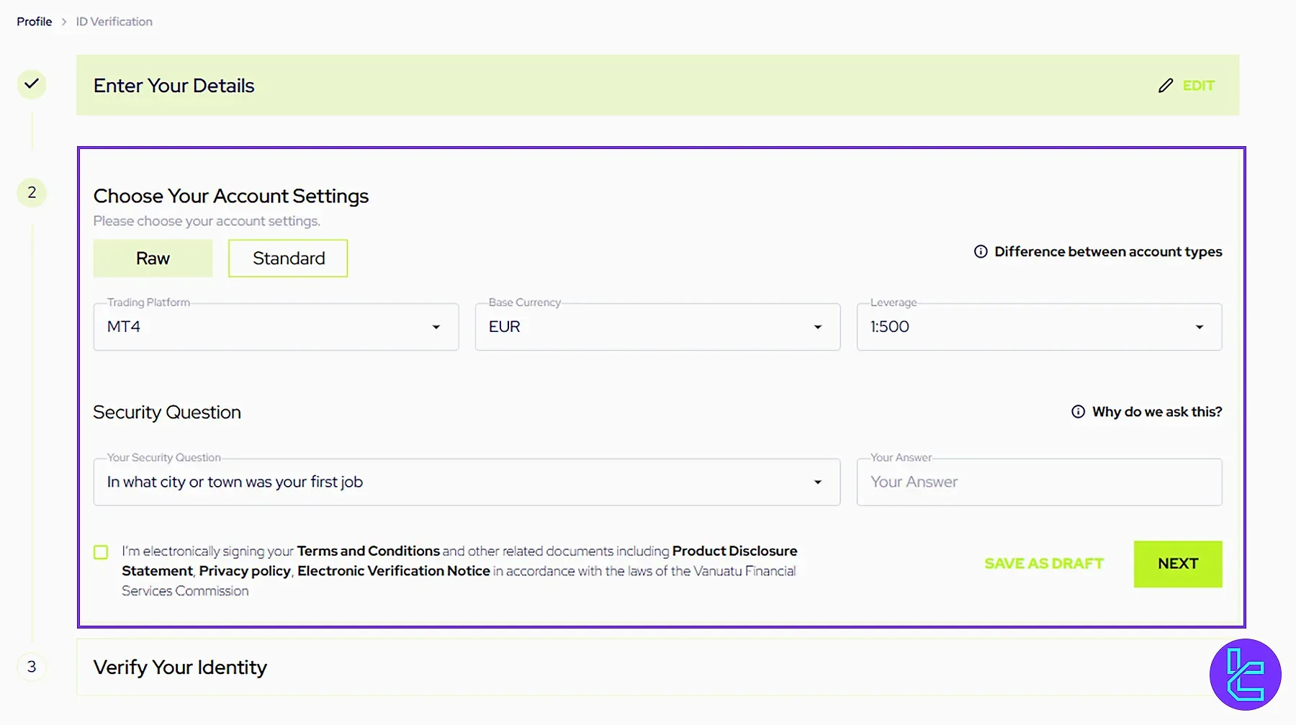The width and height of the screenshot is (1296, 725).
Task: Open the Why do we ask this link
Action: click(1156, 411)
